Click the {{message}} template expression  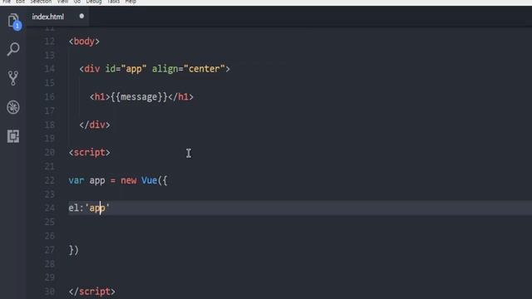point(139,97)
